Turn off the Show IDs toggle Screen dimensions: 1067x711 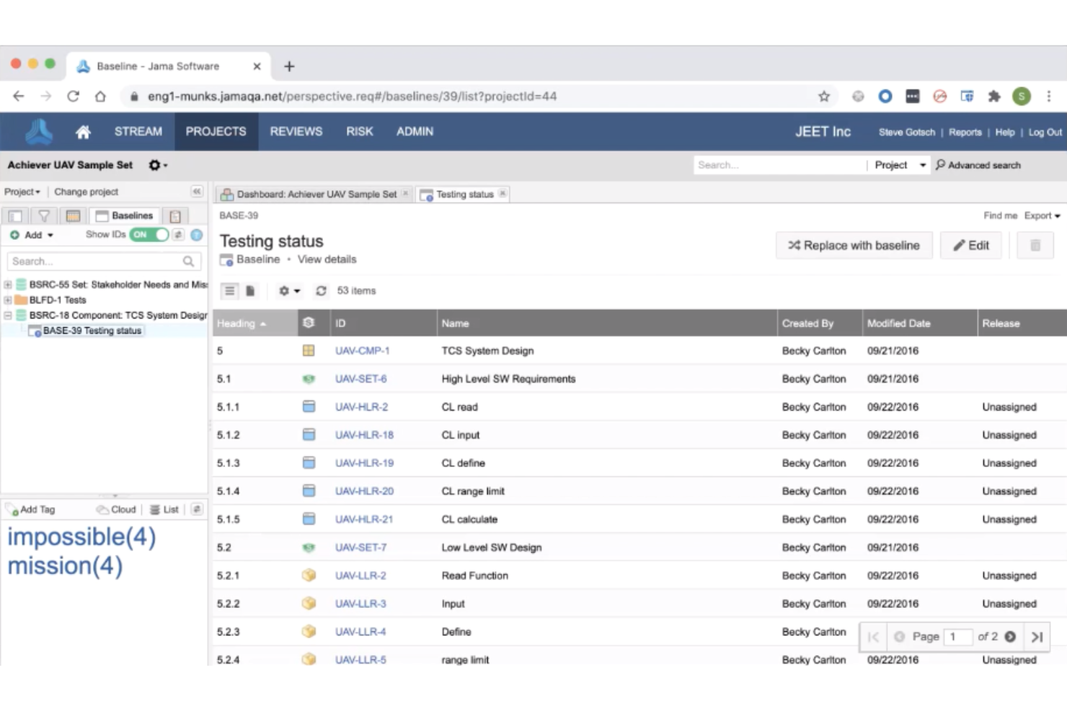[149, 234]
